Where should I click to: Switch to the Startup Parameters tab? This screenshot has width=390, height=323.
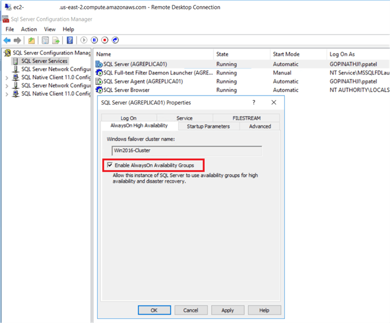click(208, 126)
